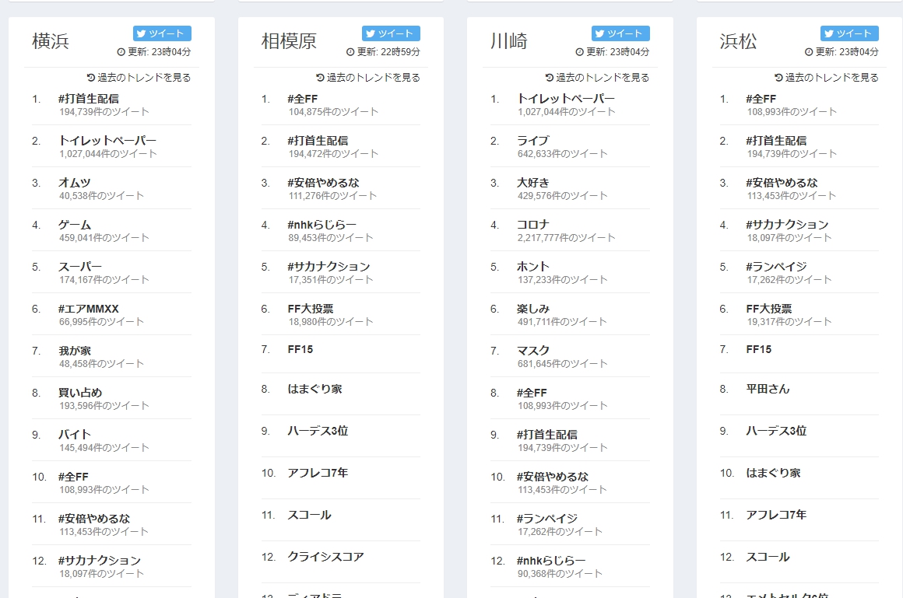
Task: Open #全FF trend ranked 1 in 浜松
Action: [x=761, y=99]
